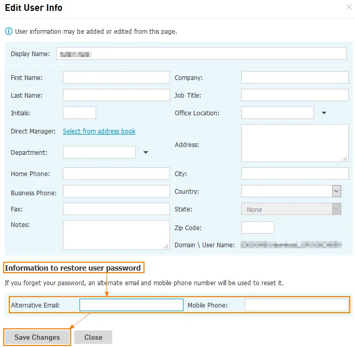The image size is (355, 347).
Task: Click the Display Name input field
Action: tap(201, 54)
